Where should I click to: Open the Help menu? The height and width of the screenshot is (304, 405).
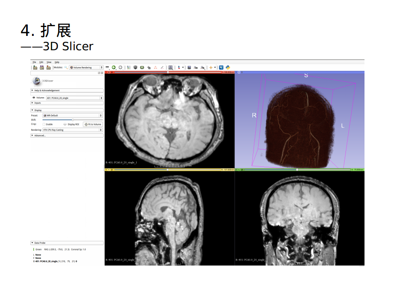(57, 62)
